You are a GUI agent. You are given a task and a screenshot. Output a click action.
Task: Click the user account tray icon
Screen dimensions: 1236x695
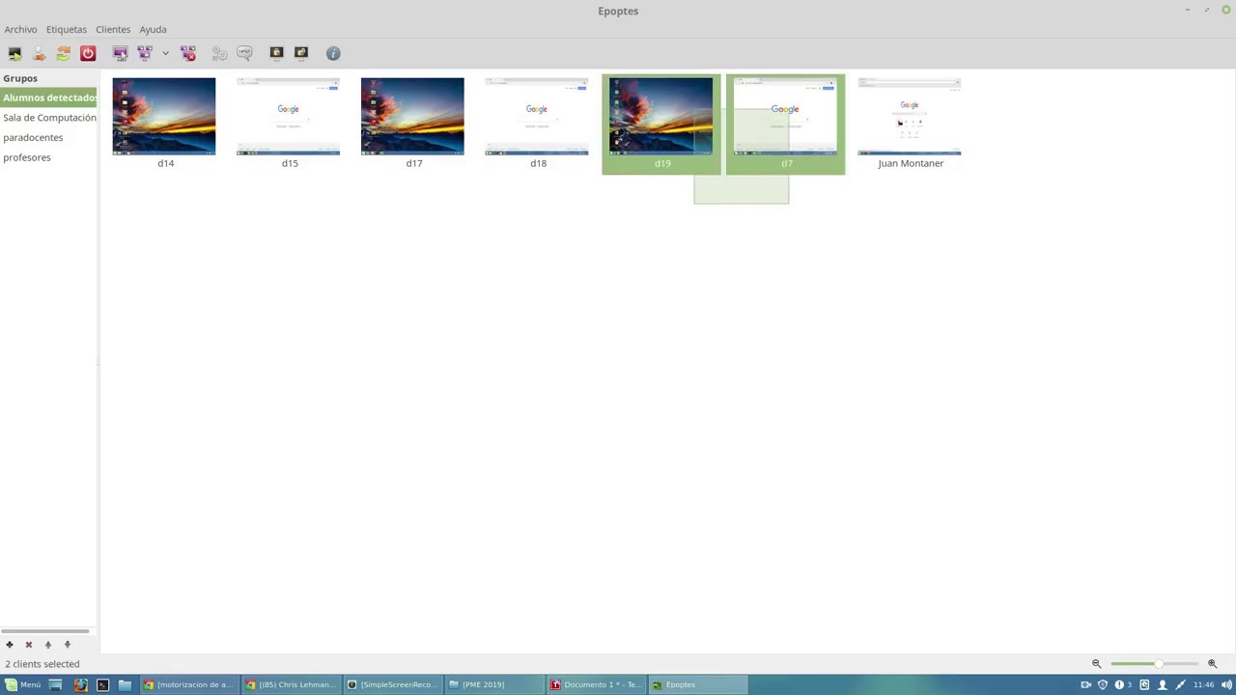1163,684
